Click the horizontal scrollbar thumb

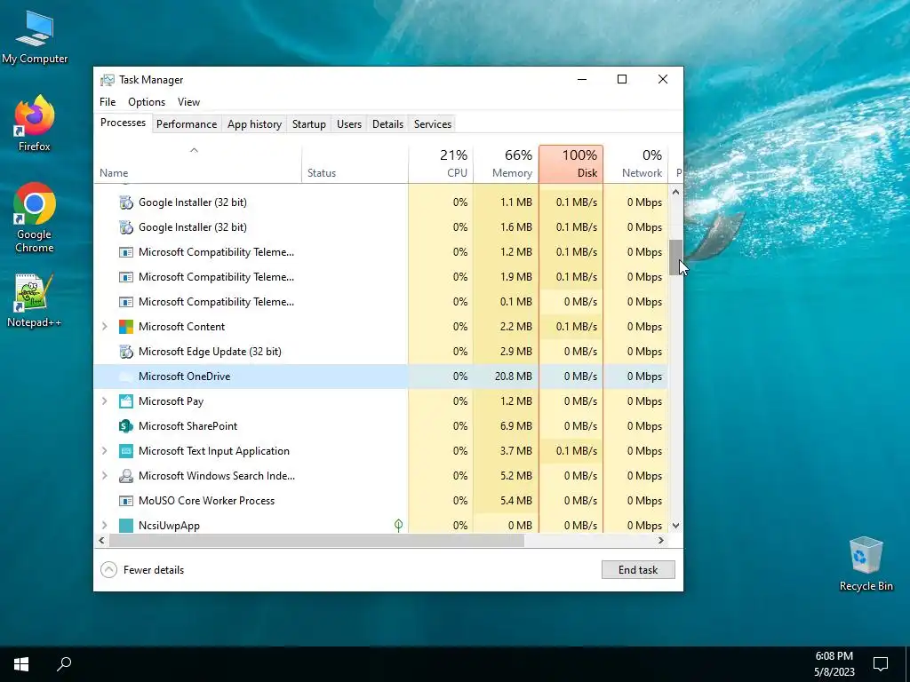(x=316, y=541)
